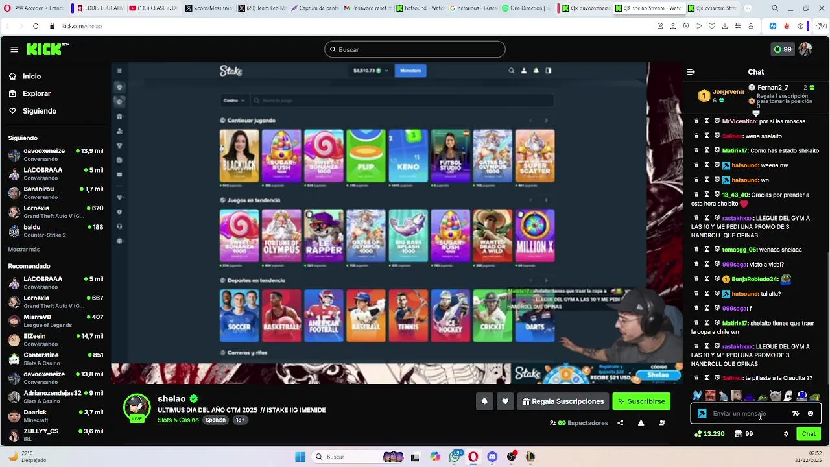Open a new browser tab

click(x=748, y=8)
